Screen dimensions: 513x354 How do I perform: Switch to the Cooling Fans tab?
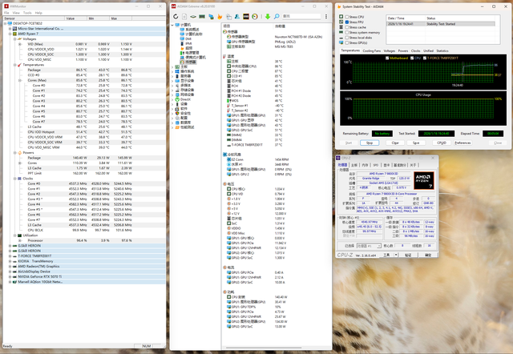coord(373,50)
